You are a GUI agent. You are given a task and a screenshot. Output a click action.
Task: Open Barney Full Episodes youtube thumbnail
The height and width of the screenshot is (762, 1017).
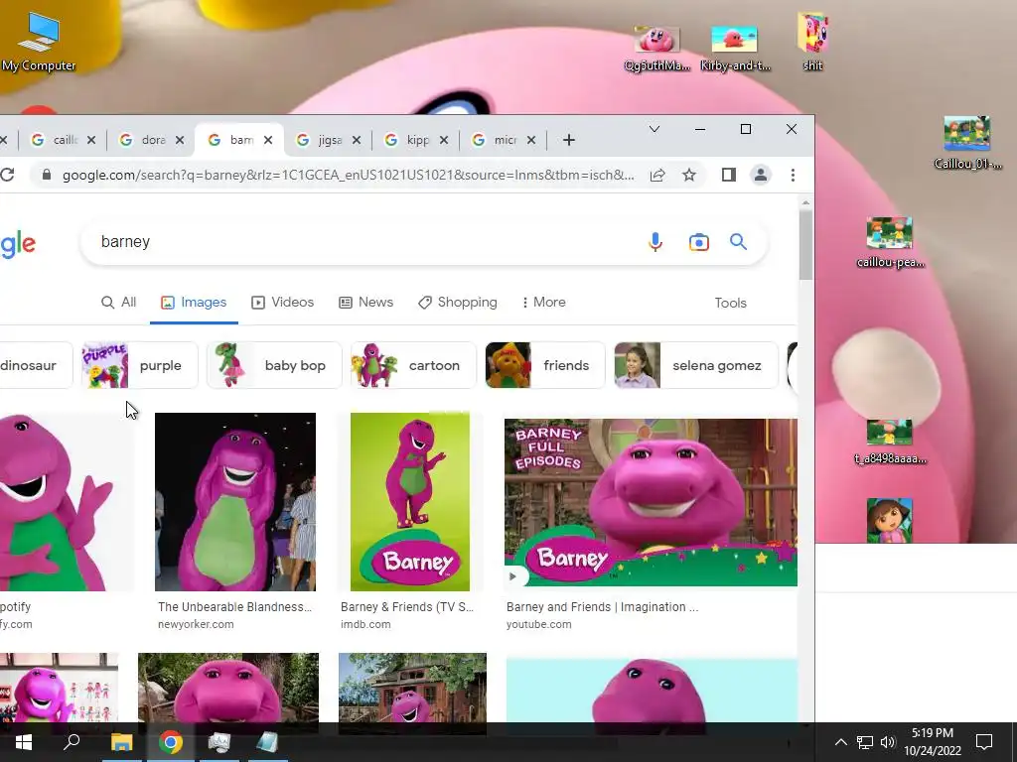coord(652,502)
